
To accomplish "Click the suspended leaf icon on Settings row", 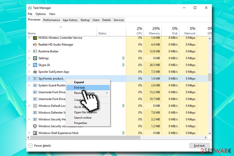I will (123, 58).
